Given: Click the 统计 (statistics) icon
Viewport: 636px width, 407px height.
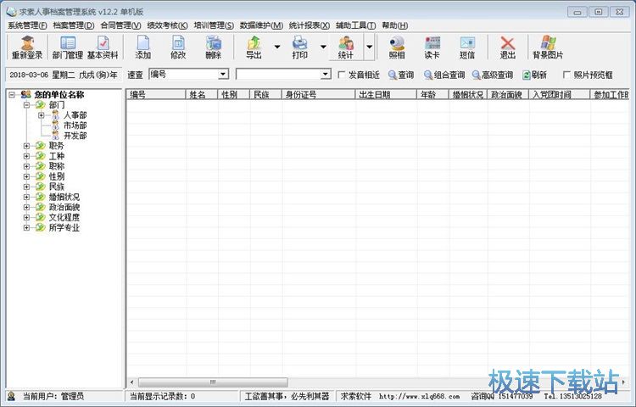Looking at the screenshot, I should 346,47.
